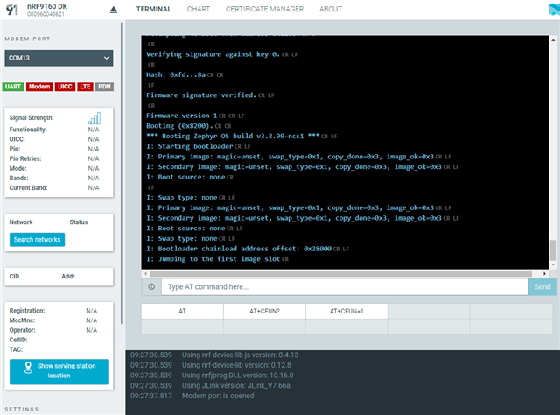This screenshot has height=415, width=560.
Task: Click the SETTINGS section heading
Action: (x=21, y=409)
